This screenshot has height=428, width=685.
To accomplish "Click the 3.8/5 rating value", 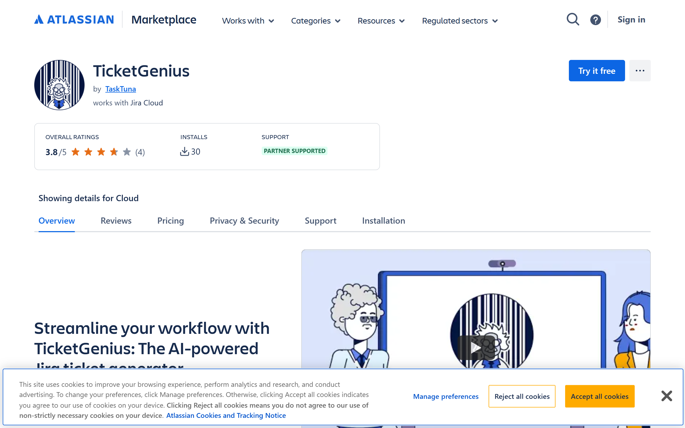I will [56, 152].
